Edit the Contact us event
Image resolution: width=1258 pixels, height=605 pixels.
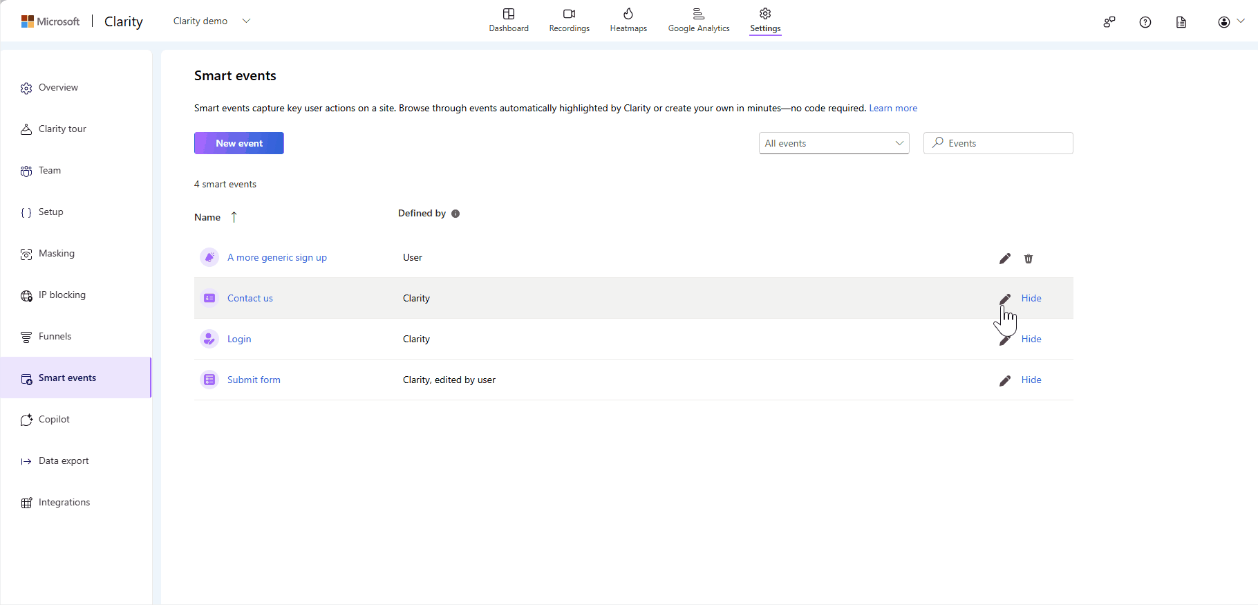pos(1005,299)
